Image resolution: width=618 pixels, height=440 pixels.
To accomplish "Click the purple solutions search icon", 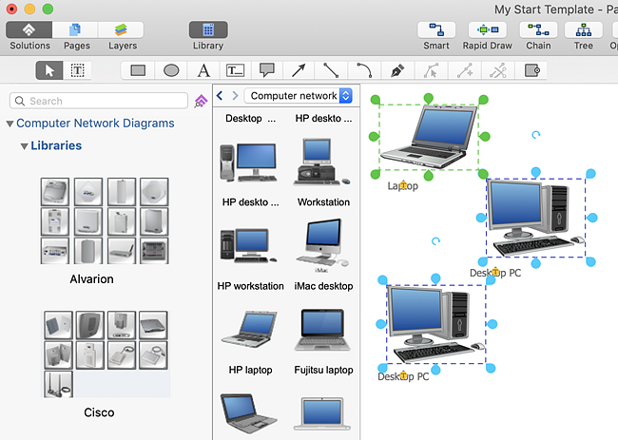I will point(201,102).
